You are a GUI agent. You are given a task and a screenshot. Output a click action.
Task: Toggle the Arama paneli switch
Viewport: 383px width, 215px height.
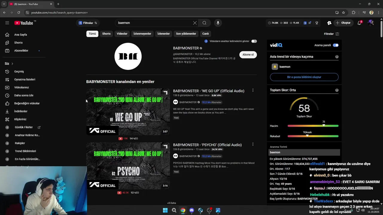click(x=336, y=45)
